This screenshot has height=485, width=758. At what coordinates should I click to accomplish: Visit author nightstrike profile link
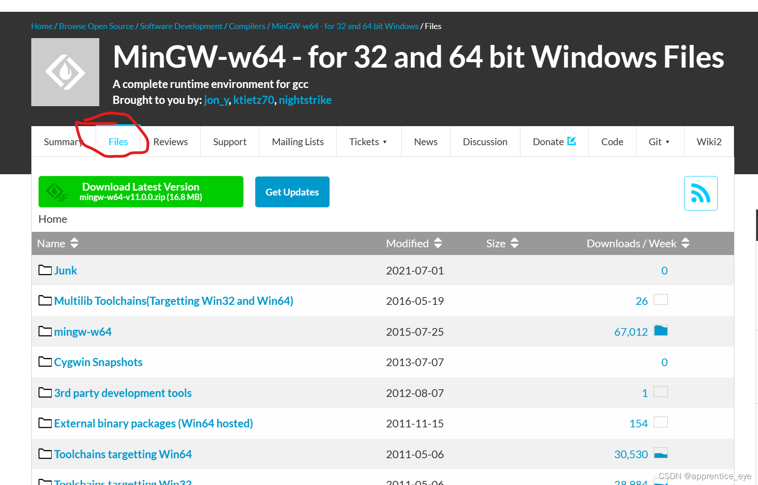pyautogui.click(x=305, y=100)
